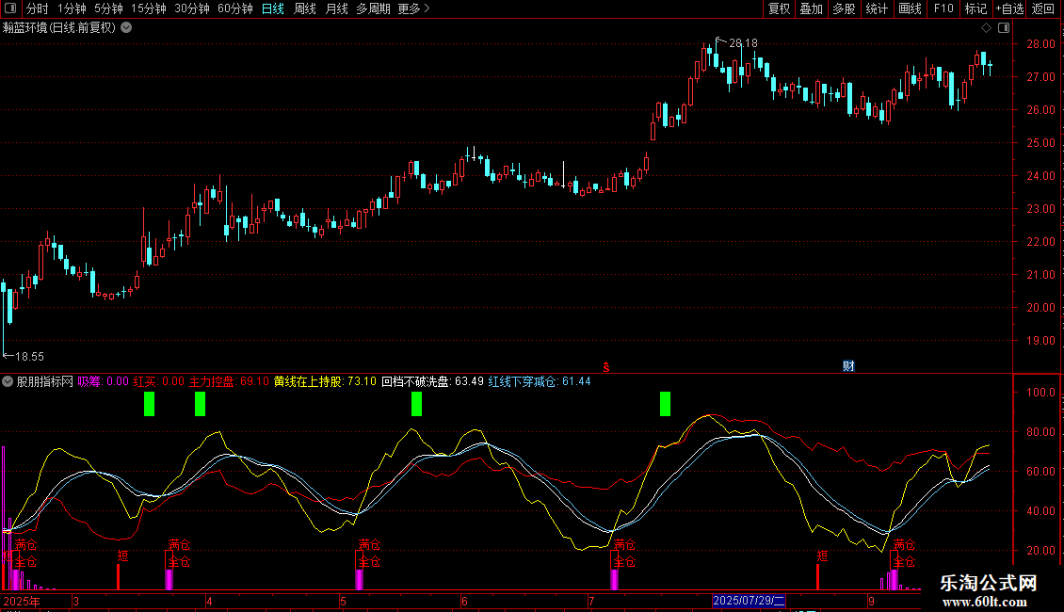Click the 2025/07/29/二 date marker

click(750, 601)
